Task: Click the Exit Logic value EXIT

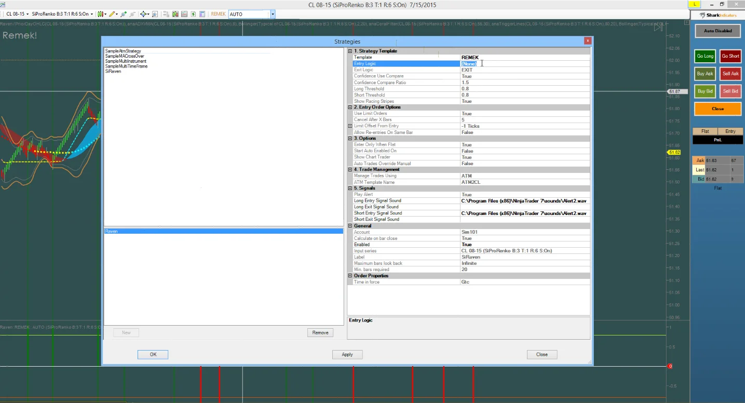Action: pyautogui.click(x=525, y=70)
